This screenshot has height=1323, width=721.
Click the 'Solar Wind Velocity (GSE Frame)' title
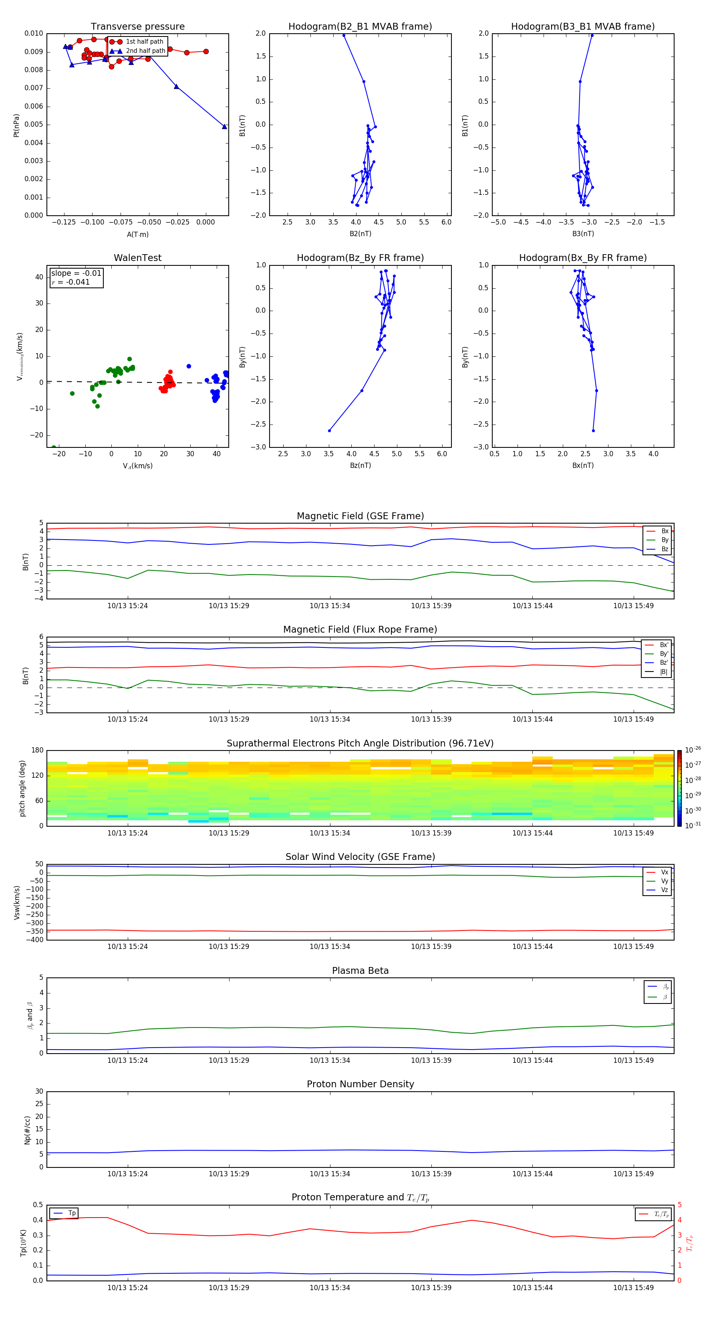(360, 857)
